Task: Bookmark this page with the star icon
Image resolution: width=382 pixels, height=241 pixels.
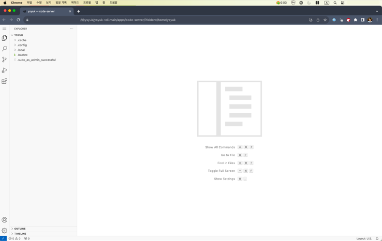Action: (x=325, y=20)
